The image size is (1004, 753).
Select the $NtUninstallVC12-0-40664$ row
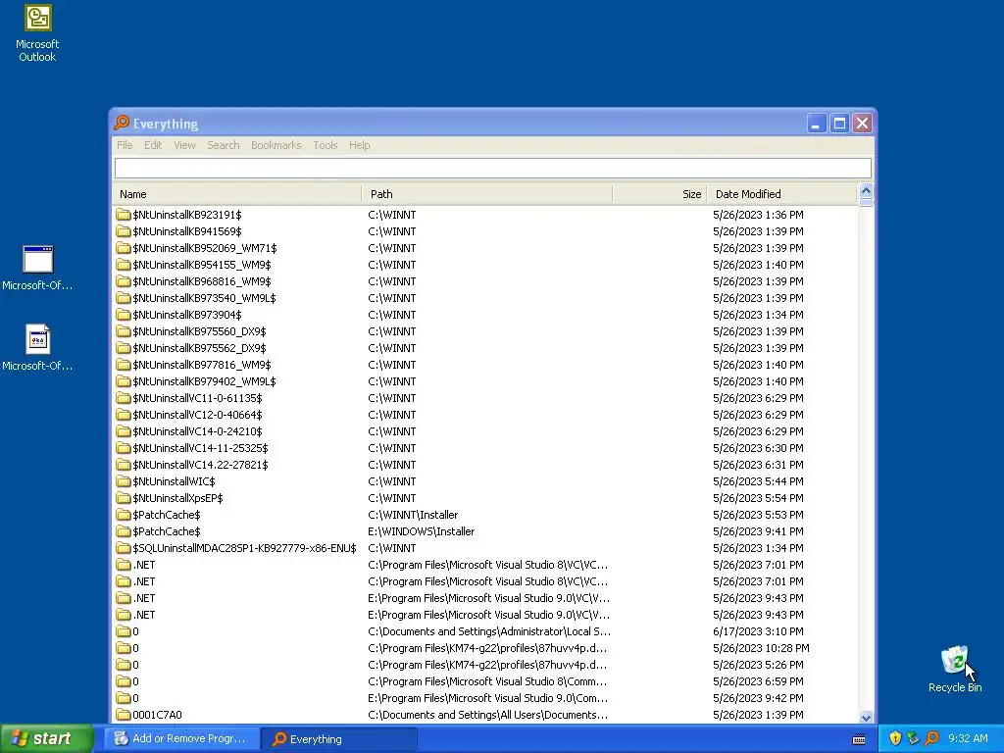pyautogui.click(x=484, y=415)
